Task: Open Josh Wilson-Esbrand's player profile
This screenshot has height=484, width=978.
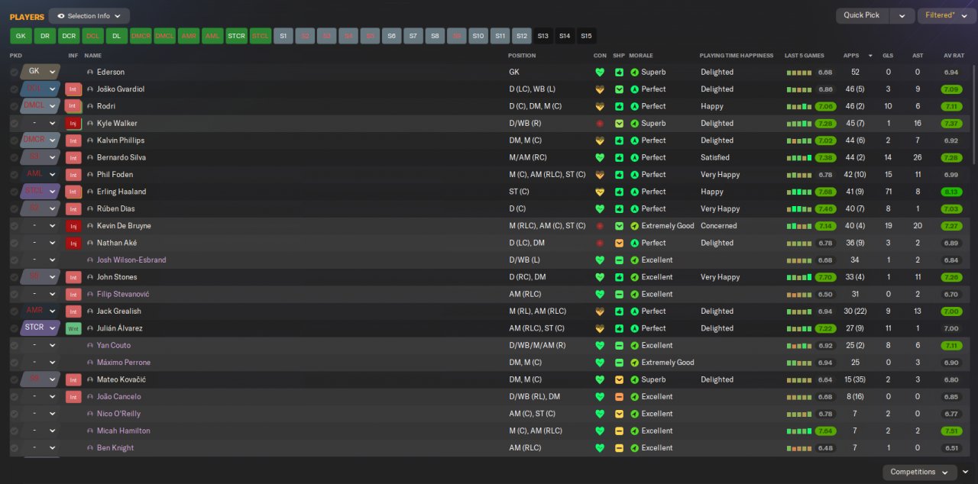Action: coord(131,260)
